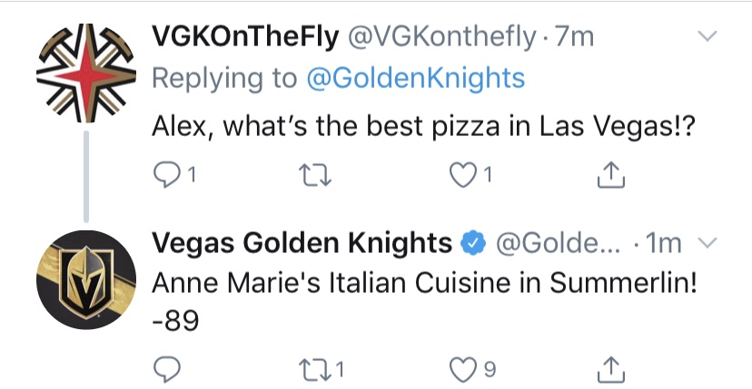This screenshot has height=389, width=752.
Task: Like the VGKOnTheFly tweet
Action: pos(462,175)
